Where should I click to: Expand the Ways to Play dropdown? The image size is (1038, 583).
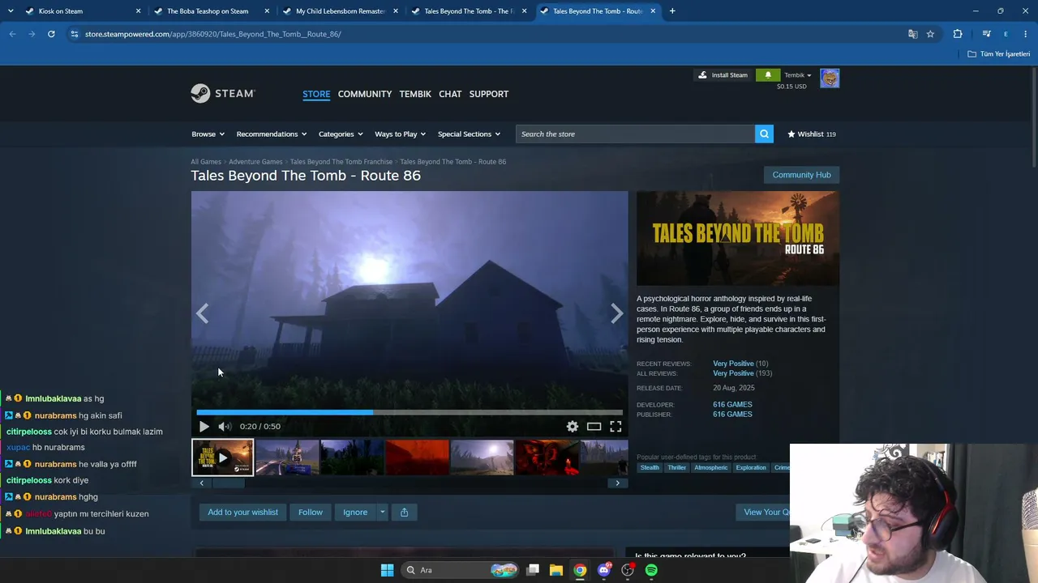(x=401, y=134)
